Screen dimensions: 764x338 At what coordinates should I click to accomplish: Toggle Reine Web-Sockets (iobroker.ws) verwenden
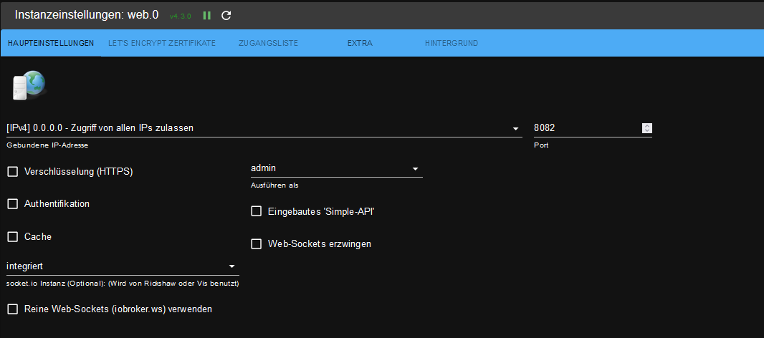pyautogui.click(x=13, y=309)
